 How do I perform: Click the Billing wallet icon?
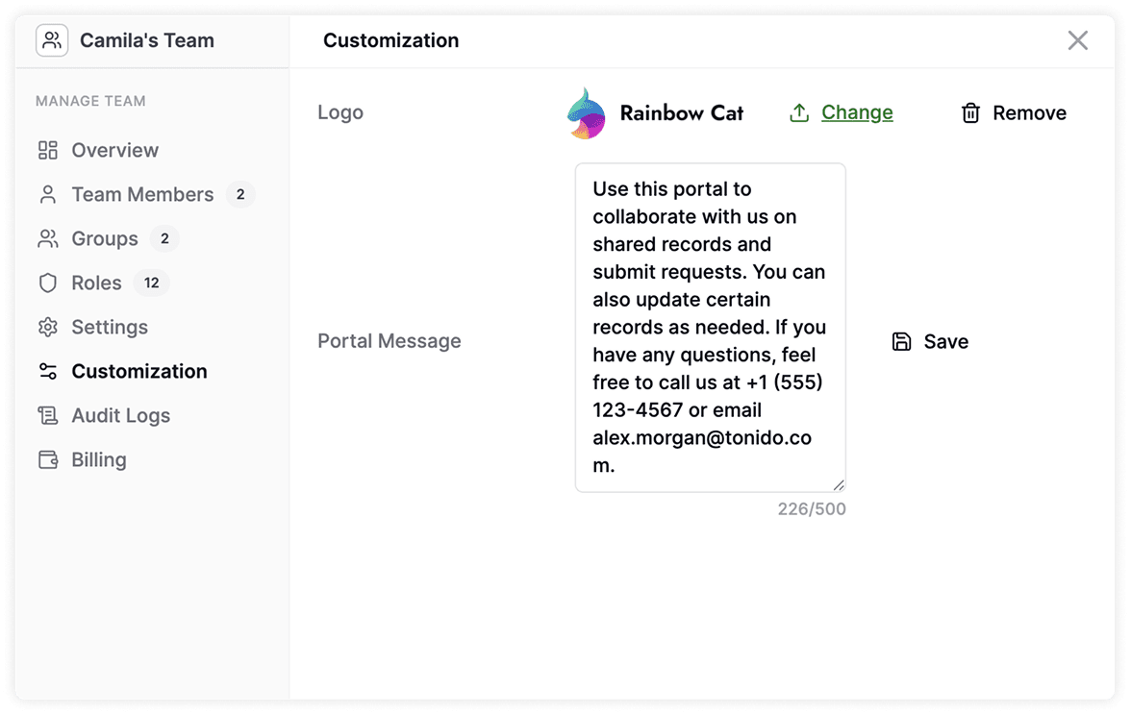pyautogui.click(x=48, y=459)
